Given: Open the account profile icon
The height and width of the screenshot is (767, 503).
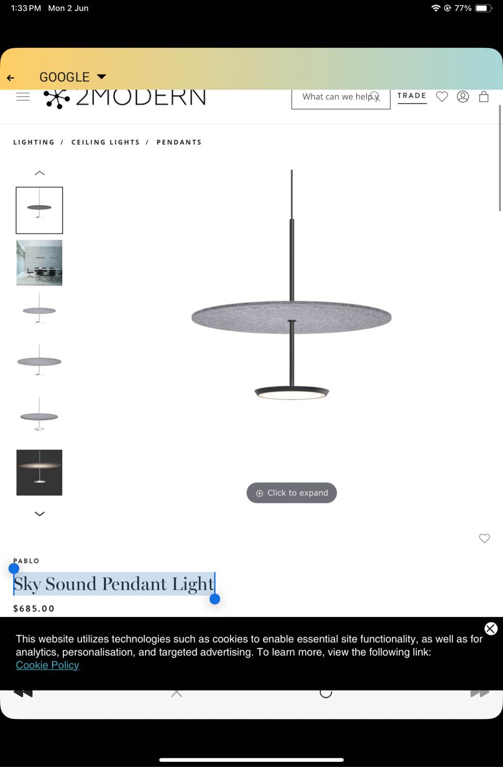Looking at the screenshot, I should coord(463,96).
